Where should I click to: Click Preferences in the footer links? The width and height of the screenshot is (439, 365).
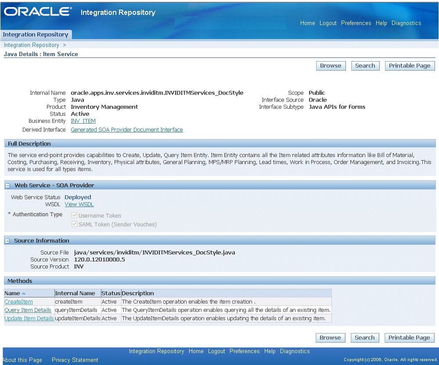245,351
